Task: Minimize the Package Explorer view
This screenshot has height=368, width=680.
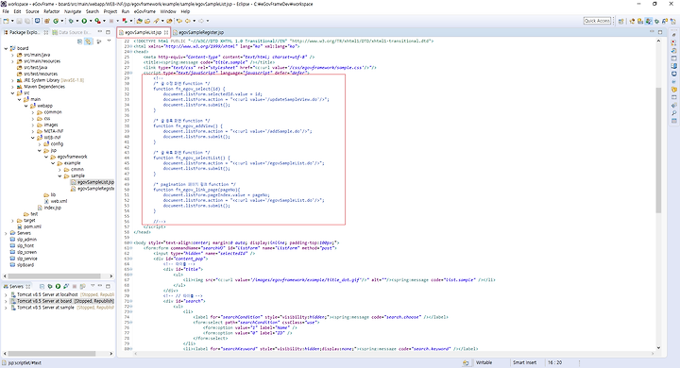Action: [100, 32]
